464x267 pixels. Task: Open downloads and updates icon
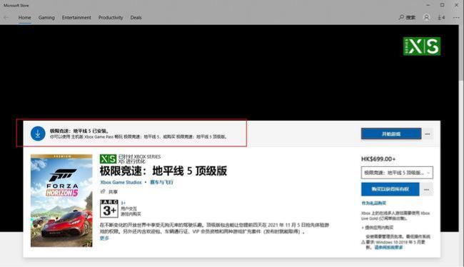pyautogui.click(x=441, y=17)
